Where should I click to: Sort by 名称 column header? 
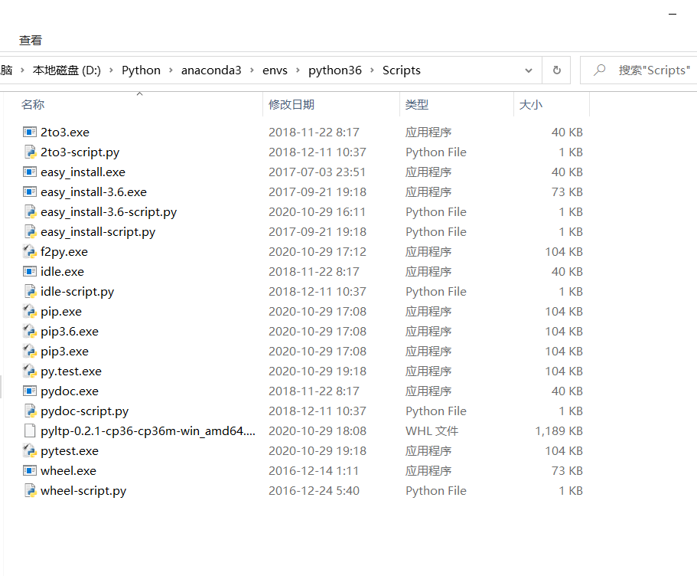pyautogui.click(x=33, y=105)
